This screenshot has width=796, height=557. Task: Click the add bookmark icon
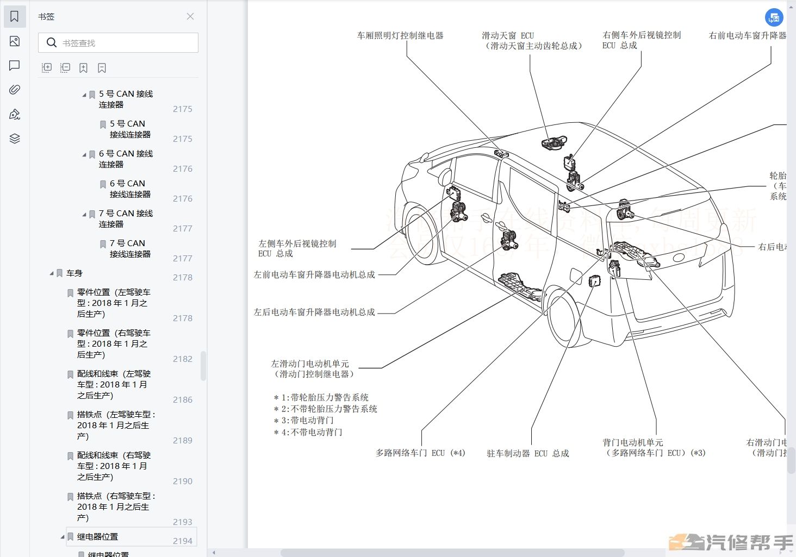pos(83,68)
